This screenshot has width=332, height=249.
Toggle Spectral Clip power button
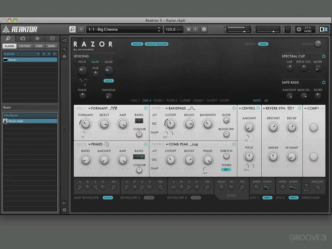pos(324,56)
